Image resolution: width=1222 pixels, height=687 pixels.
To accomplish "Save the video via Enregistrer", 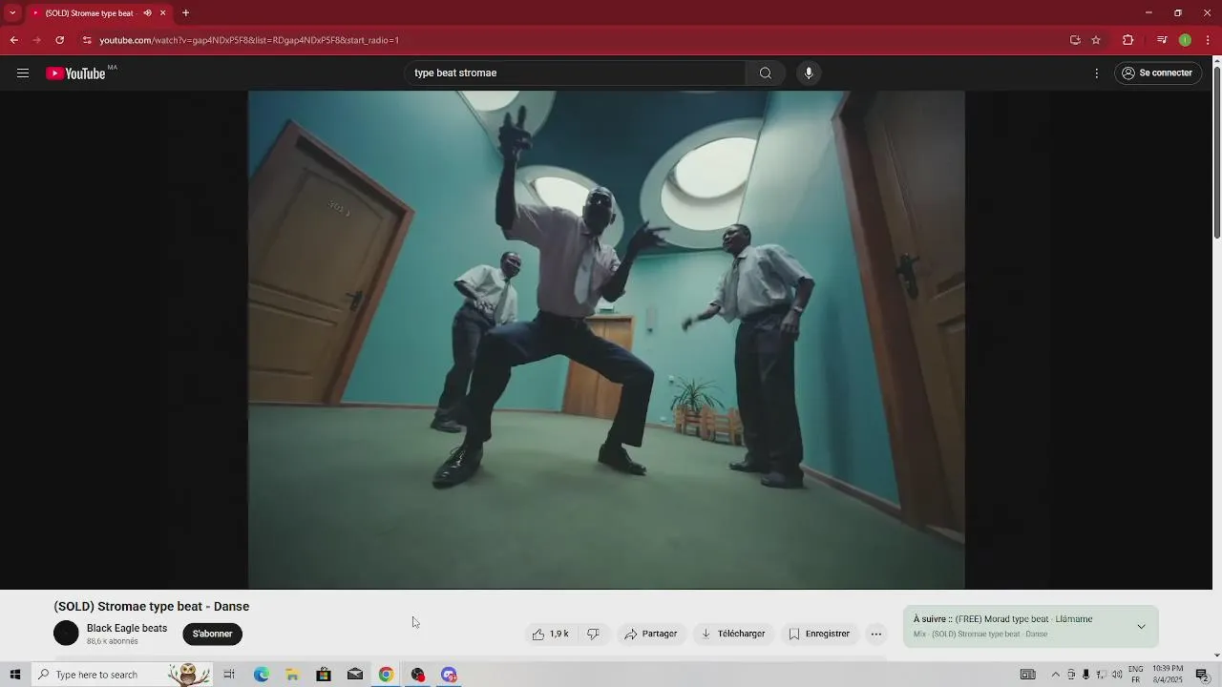I will [x=819, y=634].
